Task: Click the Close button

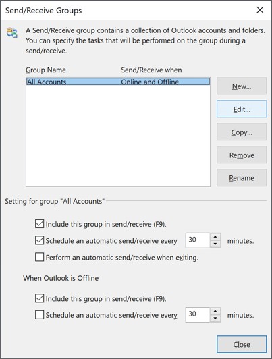Action: 242,344
